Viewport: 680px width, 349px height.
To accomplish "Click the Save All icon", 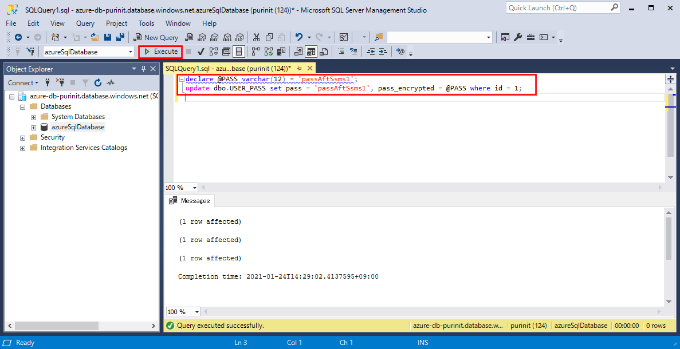I will (x=120, y=37).
